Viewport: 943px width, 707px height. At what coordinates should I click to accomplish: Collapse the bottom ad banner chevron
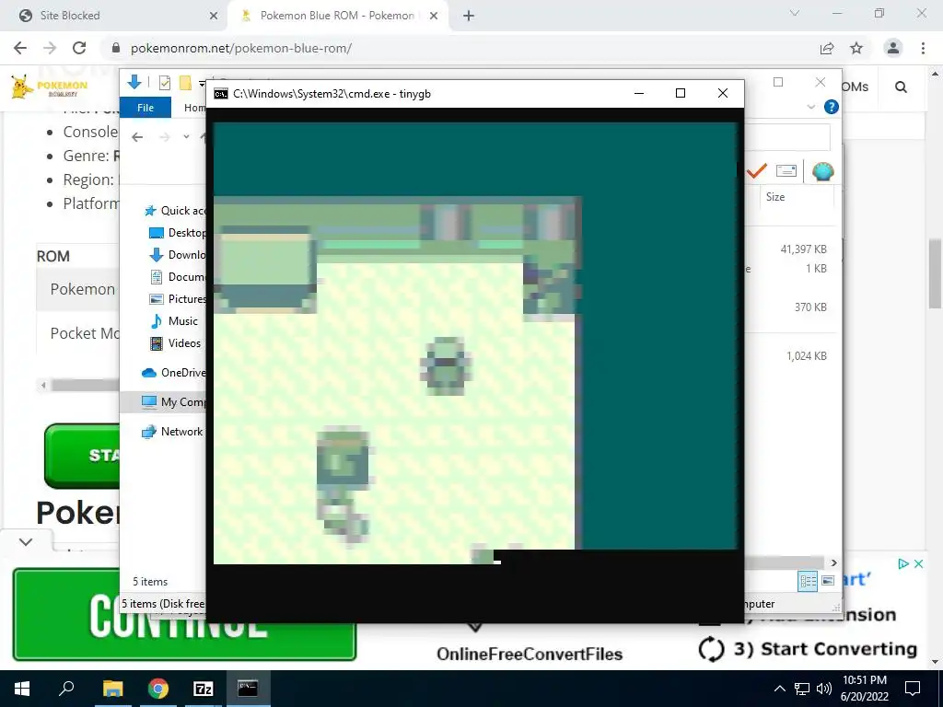[26, 541]
